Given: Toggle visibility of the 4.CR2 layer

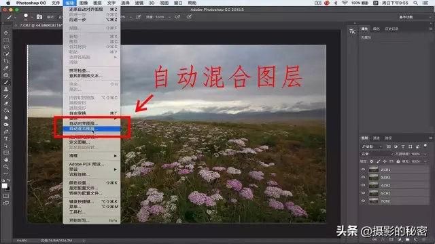Looking at the screenshot, I should [x=363, y=185].
